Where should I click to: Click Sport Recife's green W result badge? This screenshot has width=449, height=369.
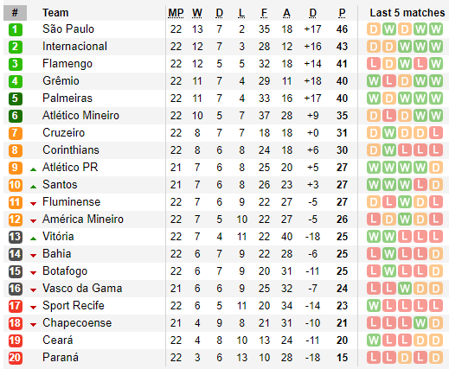pos(374,306)
